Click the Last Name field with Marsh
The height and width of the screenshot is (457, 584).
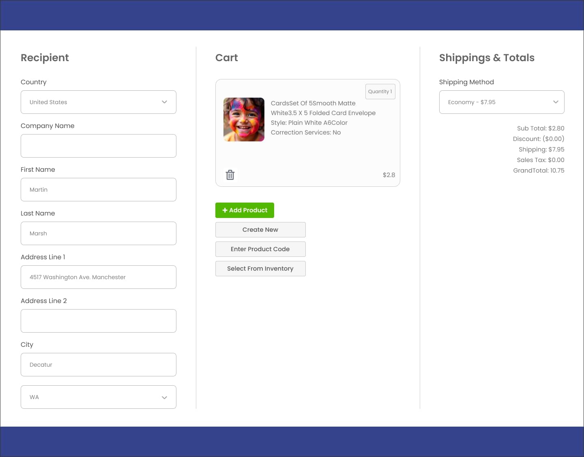click(99, 233)
